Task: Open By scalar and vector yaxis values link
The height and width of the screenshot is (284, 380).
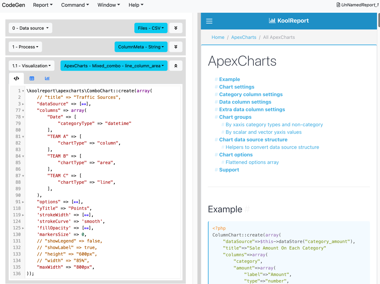Action: 263,132
